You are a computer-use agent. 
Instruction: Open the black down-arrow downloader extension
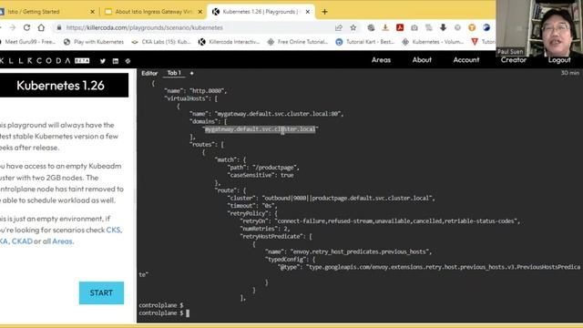point(444,27)
